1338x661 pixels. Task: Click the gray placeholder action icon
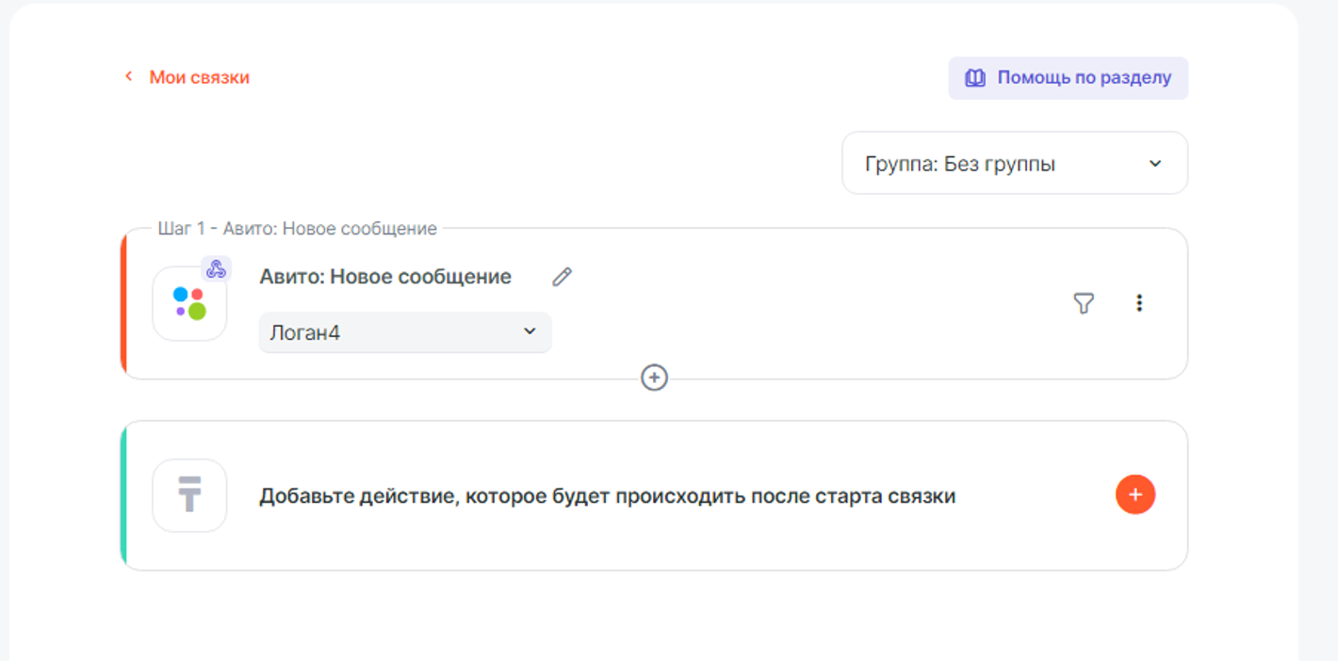point(189,495)
